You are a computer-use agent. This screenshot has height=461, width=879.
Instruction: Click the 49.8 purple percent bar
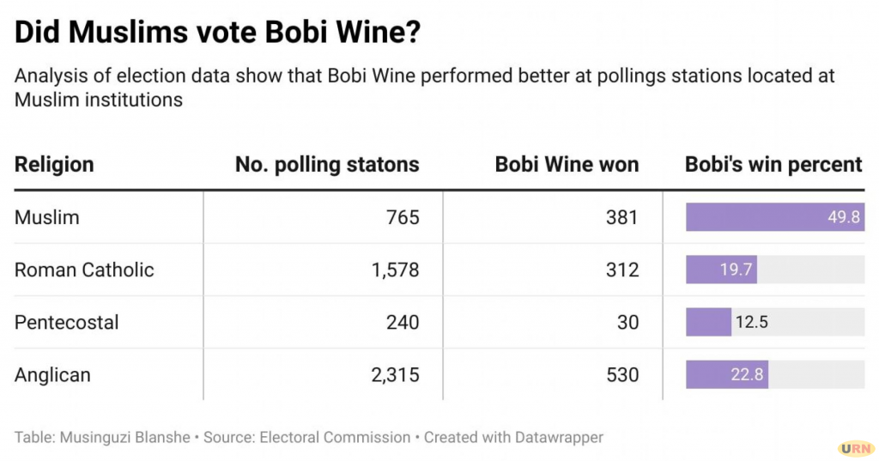[x=774, y=217]
